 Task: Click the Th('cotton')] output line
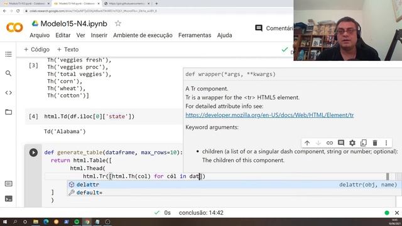(68, 95)
